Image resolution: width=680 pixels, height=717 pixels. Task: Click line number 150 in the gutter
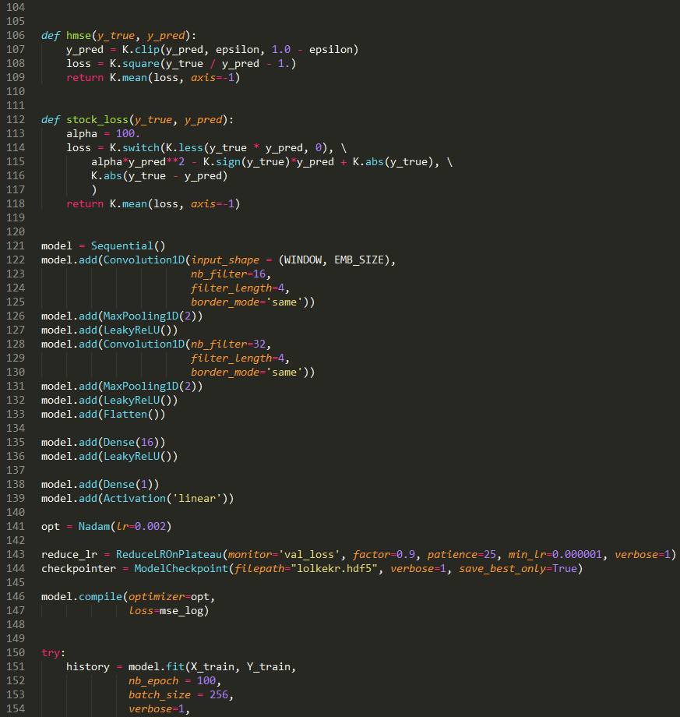16,652
